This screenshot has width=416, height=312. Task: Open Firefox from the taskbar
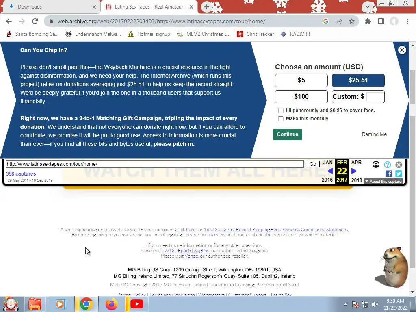pyautogui.click(x=112, y=304)
